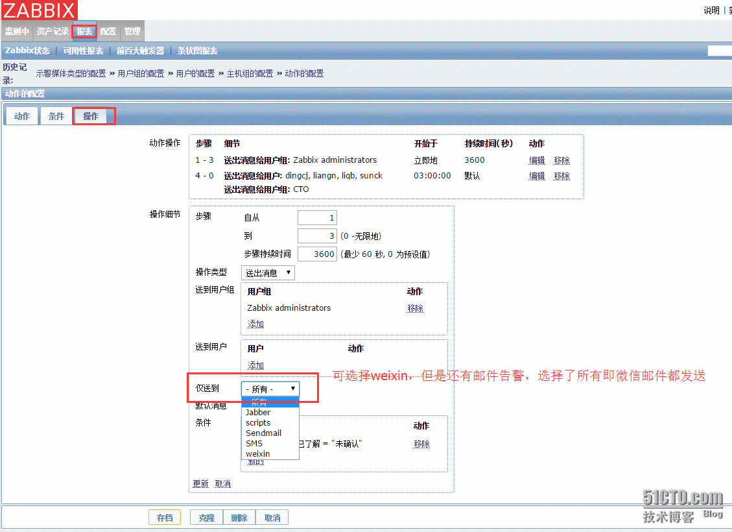The image size is (732, 532).
Task: Open history link 用户组的配置
Action: [141, 73]
